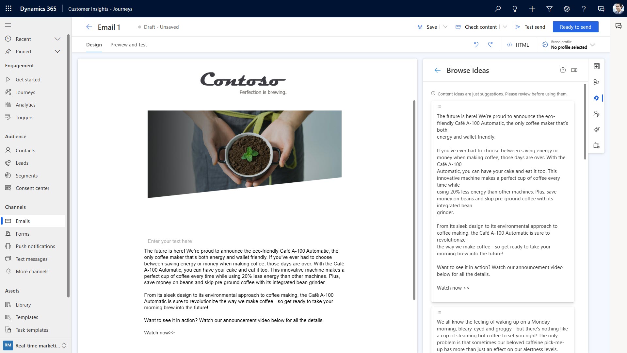Open Push notifications under Channels

tap(35, 246)
